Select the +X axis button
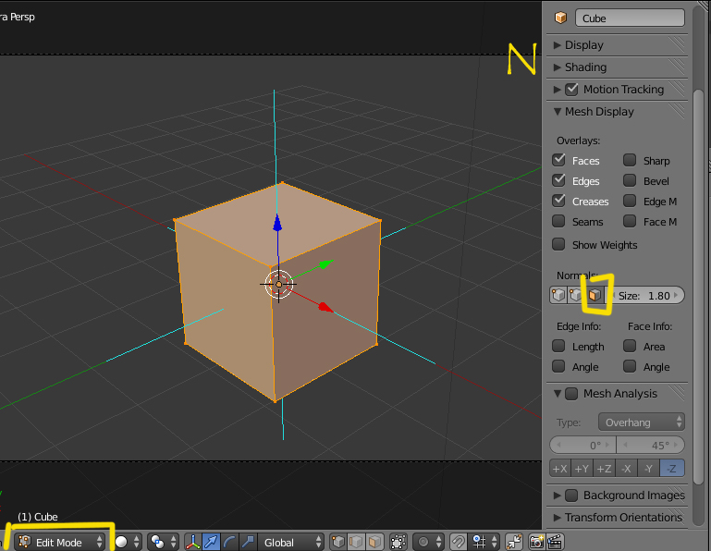Screen dimensions: 711x551 coord(559,469)
